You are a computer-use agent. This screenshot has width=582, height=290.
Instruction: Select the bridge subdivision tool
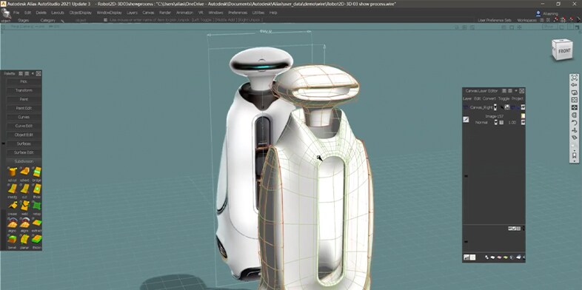coord(37,172)
